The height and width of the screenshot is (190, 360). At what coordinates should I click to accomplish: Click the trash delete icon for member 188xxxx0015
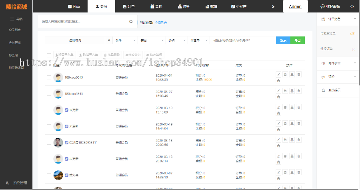pos(299,75)
